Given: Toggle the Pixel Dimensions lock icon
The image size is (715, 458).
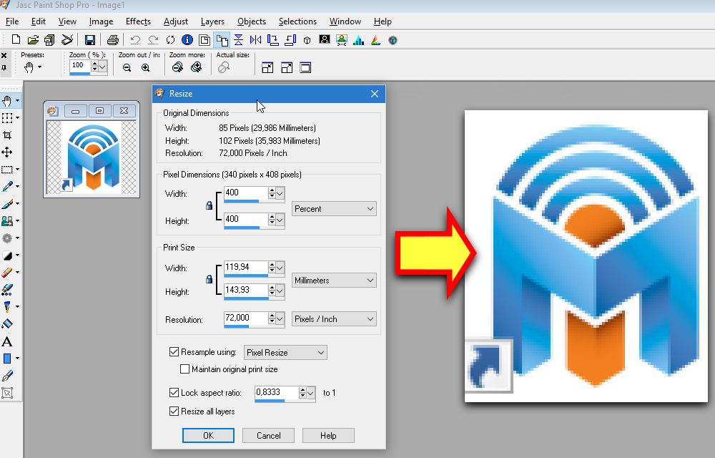Looking at the screenshot, I should (x=209, y=205).
